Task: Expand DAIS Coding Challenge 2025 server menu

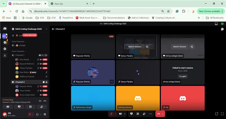Action: 46,29
